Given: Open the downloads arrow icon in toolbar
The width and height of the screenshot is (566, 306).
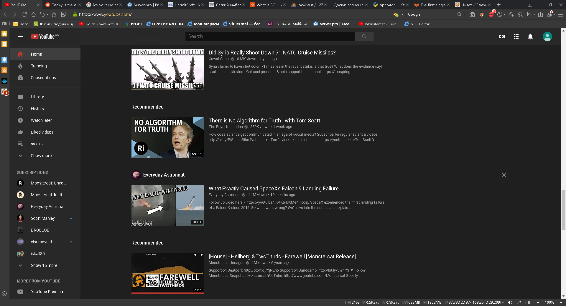Looking at the screenshot, I should click(541, 14).
